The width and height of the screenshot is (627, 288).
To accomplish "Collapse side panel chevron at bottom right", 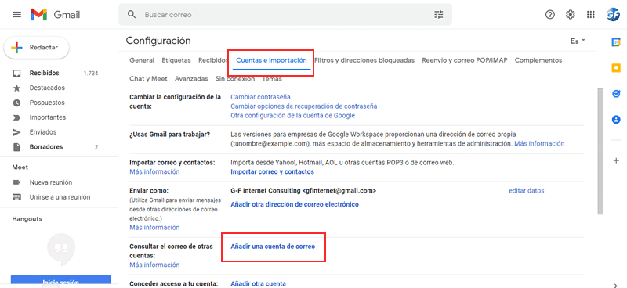I will pos(616,285).
